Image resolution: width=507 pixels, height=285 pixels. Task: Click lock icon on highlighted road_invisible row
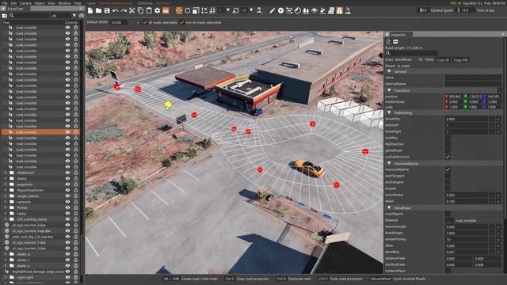point(76,132)
